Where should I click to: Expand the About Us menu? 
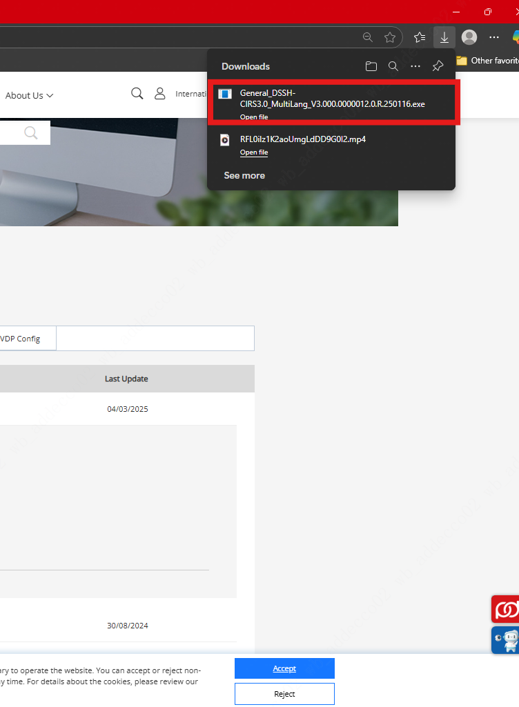pyautogui.click(x=30, y=96)
